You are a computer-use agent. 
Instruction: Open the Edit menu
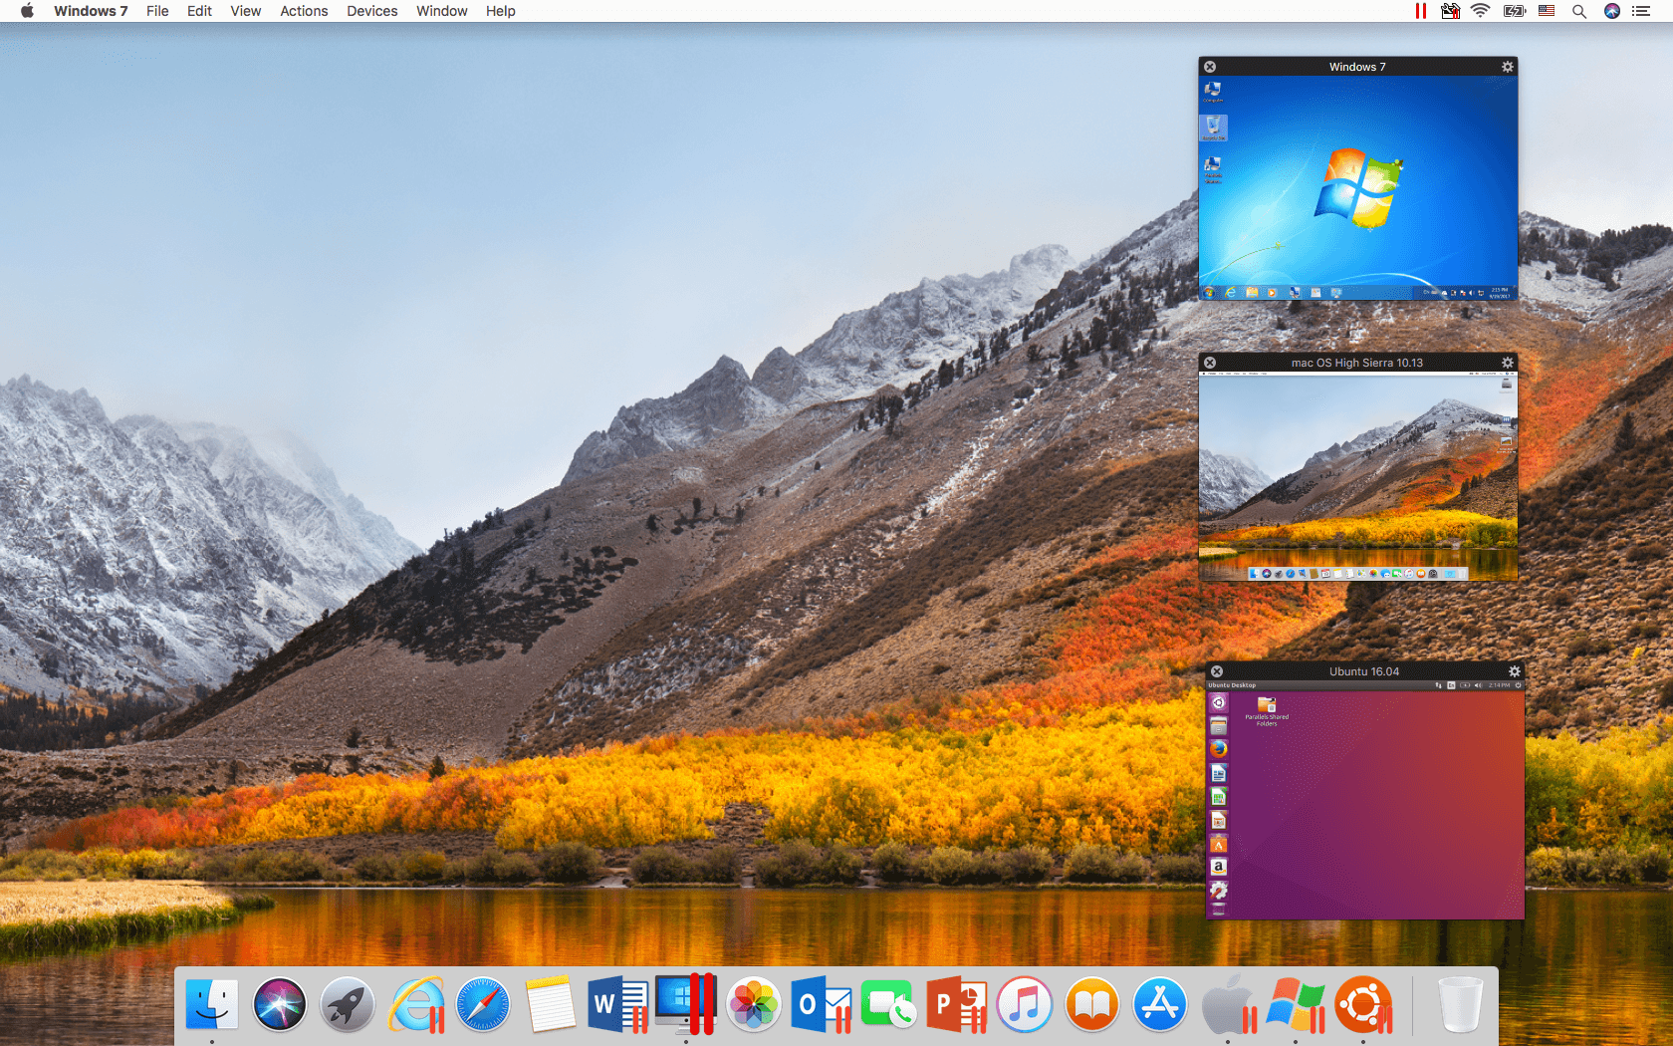[x=199, y=11]
